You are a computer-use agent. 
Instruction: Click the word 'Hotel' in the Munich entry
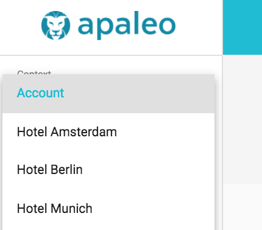[32, 209]
